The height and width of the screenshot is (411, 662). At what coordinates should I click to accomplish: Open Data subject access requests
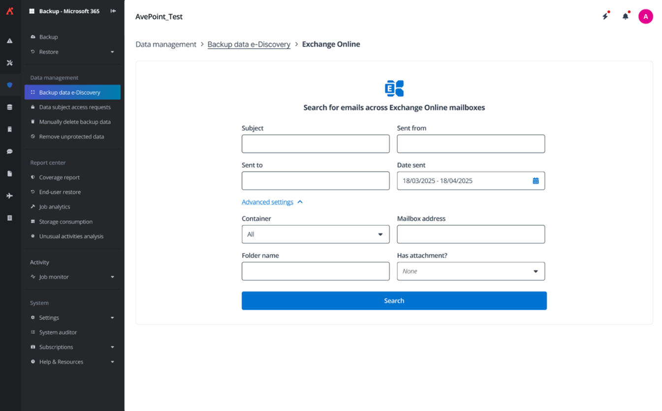click(x=75, y=107)
